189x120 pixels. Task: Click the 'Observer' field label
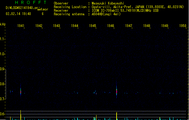61,3
